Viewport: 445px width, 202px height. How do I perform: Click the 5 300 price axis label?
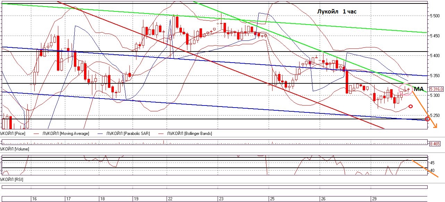[435, 95]
